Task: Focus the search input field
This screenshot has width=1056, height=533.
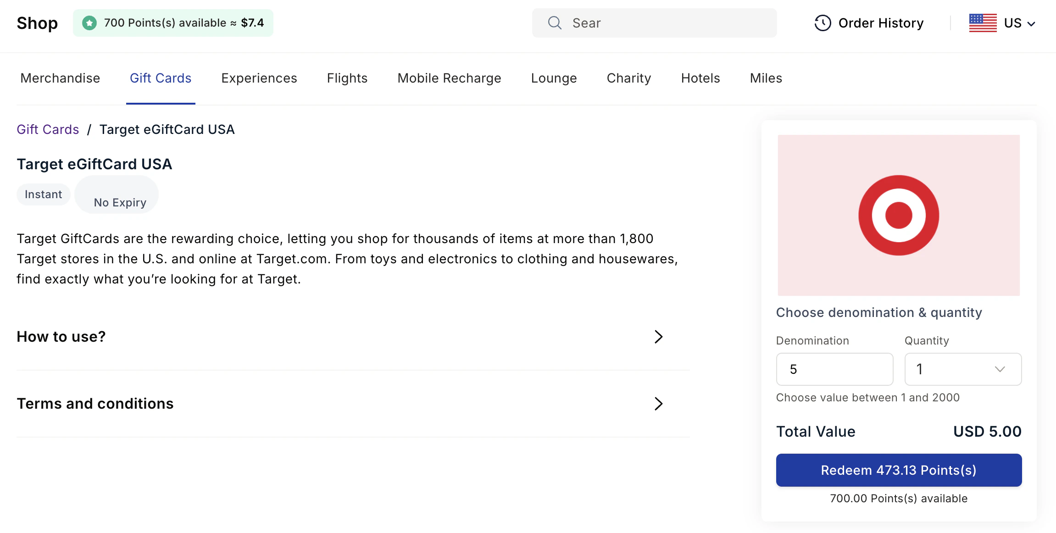Action: [x=654, y=23]
